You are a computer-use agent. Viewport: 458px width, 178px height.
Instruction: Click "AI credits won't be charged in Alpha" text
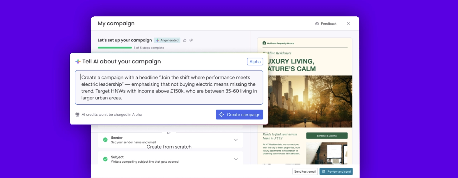pos(112,115)
